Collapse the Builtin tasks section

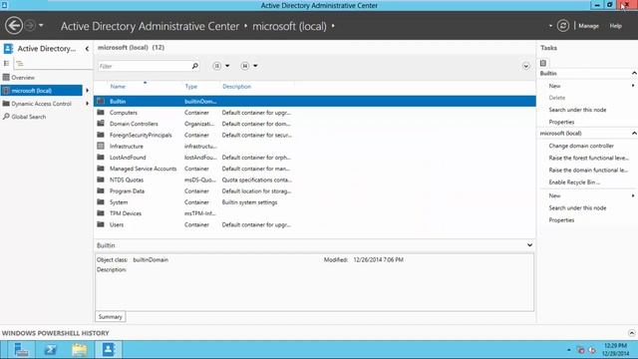(x=634, y=73)
